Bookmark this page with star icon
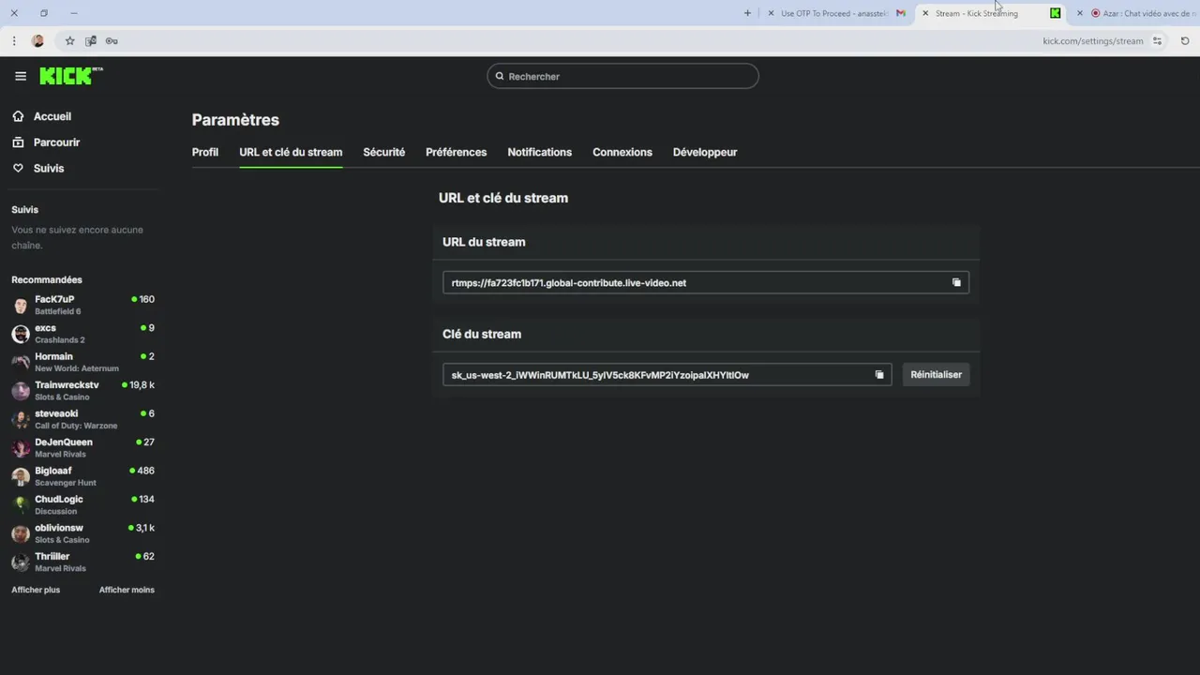Screen dimensions: 1200x675 pos(69,40)
